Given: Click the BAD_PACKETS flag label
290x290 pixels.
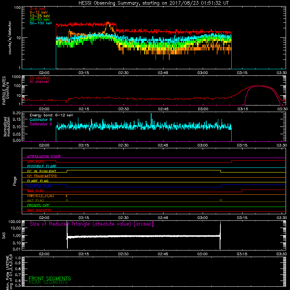Looking at the screenshot, I should tap(40, 210).
